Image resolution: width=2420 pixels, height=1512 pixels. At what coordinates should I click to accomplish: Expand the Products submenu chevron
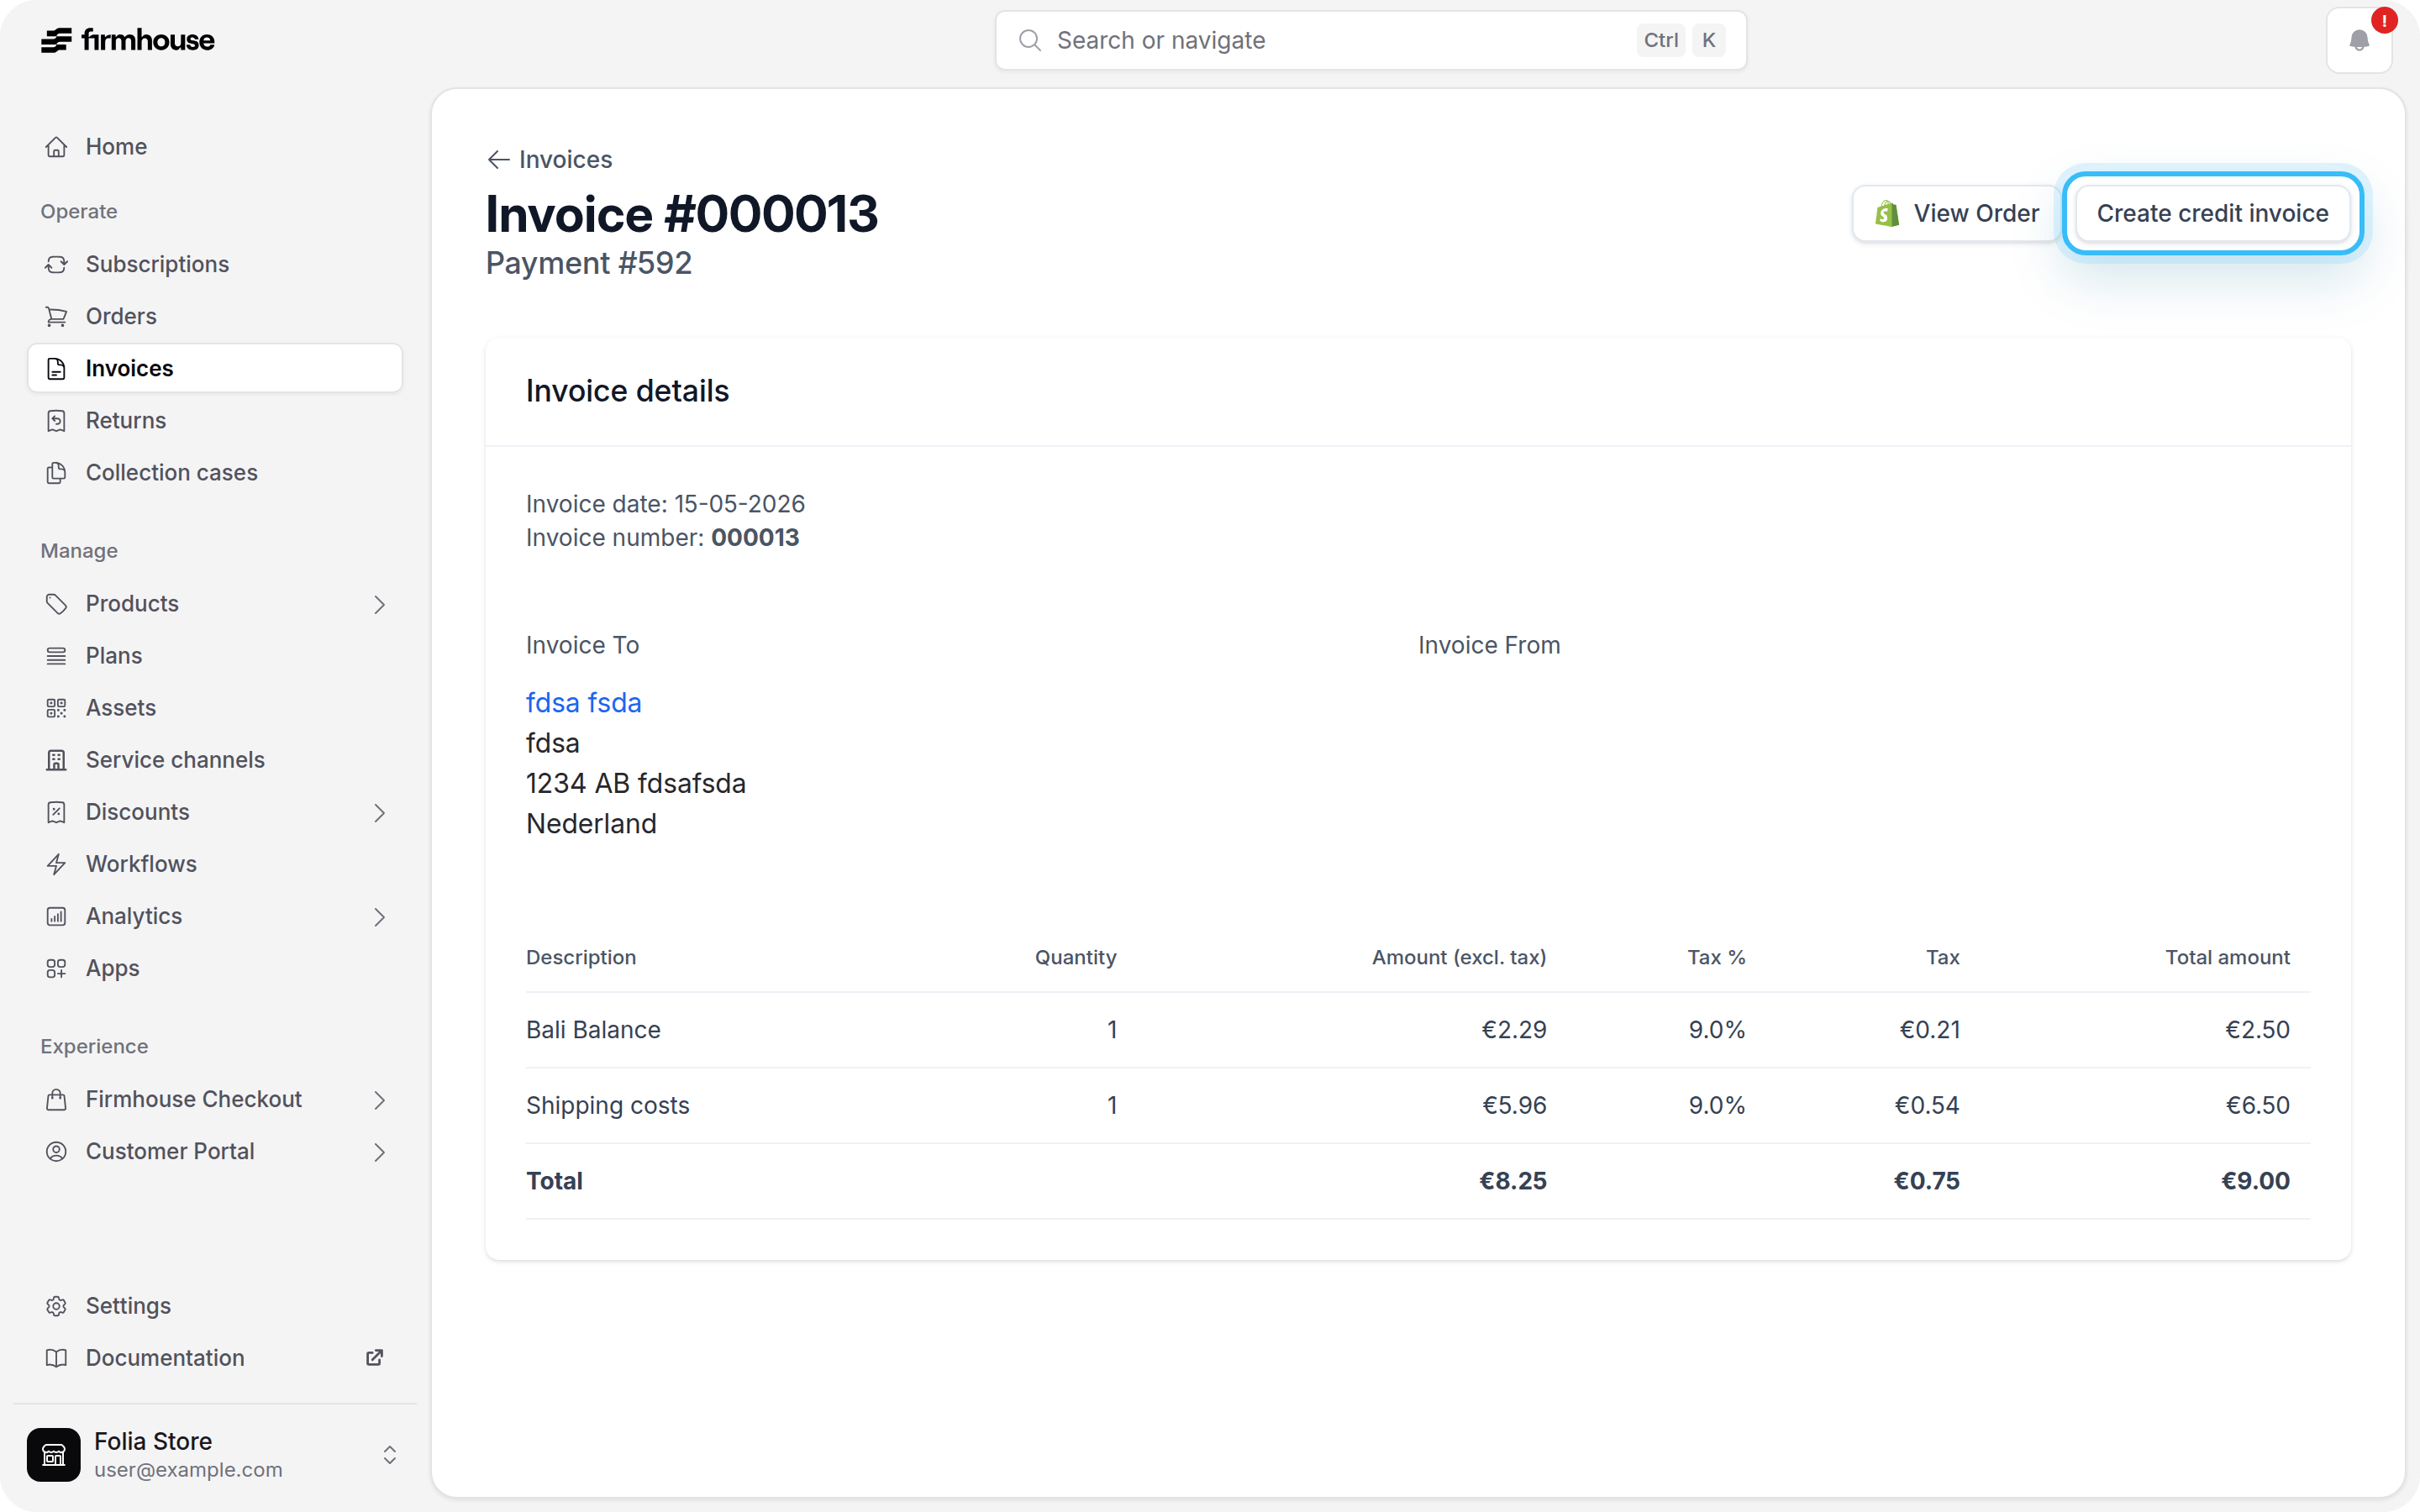379,604
